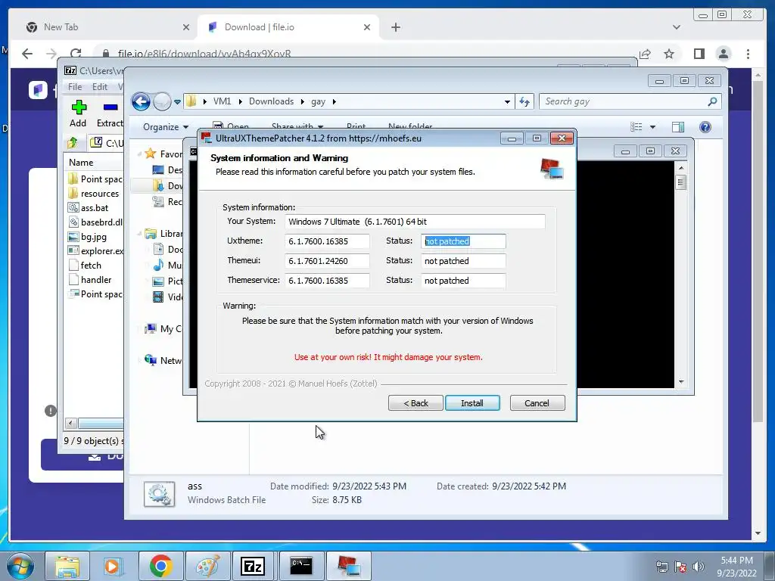
Task: Select Network in Explorer navigation pane
Action: pos(163,361)
